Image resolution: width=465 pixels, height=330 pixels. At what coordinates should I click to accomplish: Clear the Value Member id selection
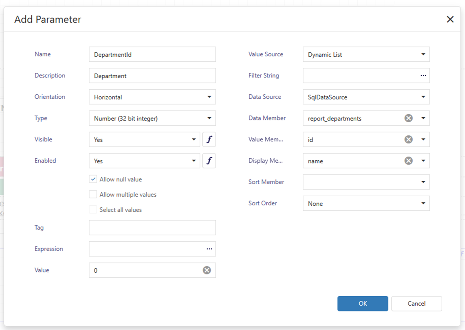(408, 140)
